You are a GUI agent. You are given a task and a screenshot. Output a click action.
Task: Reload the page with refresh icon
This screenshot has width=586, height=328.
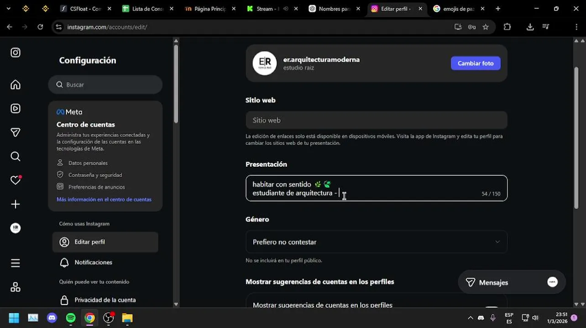[40, 27]
